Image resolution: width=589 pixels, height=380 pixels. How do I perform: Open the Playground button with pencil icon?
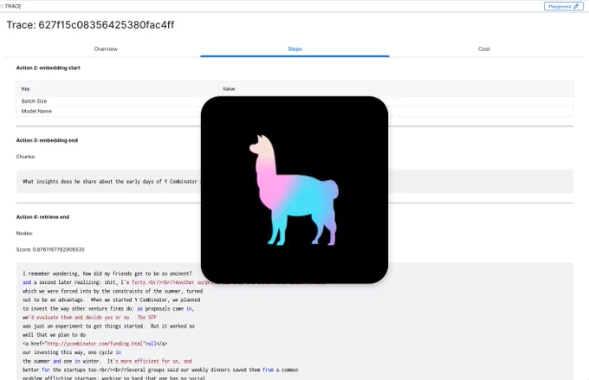564,6
